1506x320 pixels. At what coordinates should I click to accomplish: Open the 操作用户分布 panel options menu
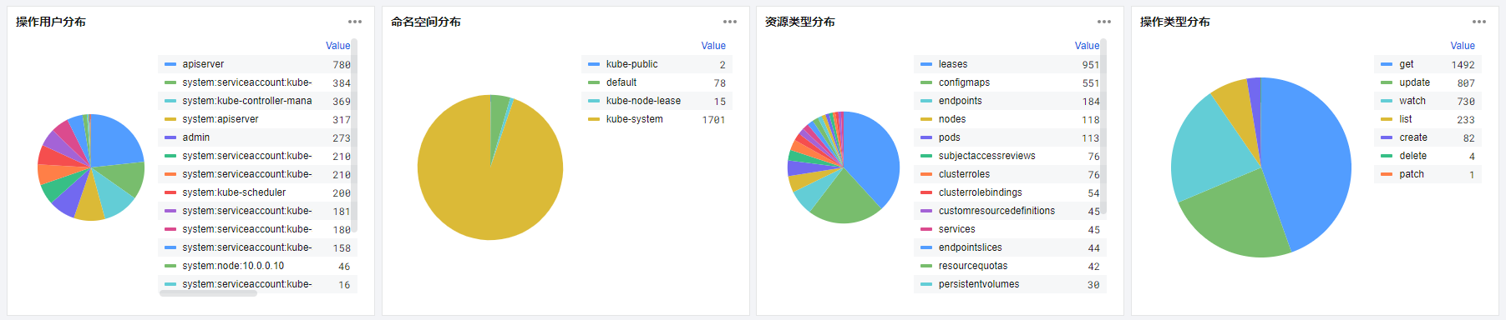(355, 22)
